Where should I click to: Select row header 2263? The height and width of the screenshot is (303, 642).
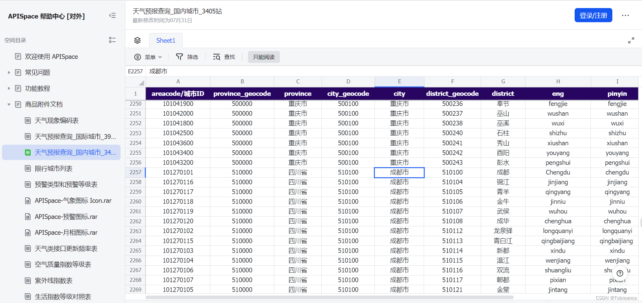[135, 231]
